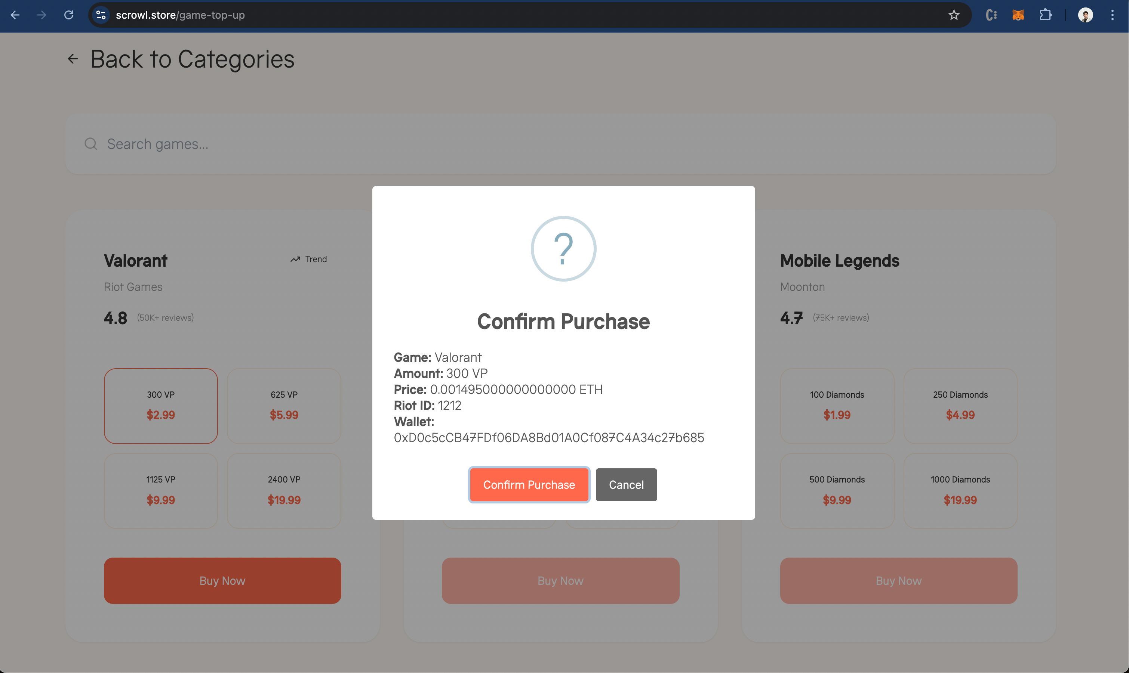Click the Riot Games publisher text
Viewport: 1129px width, 673px height.
point(133,287)
